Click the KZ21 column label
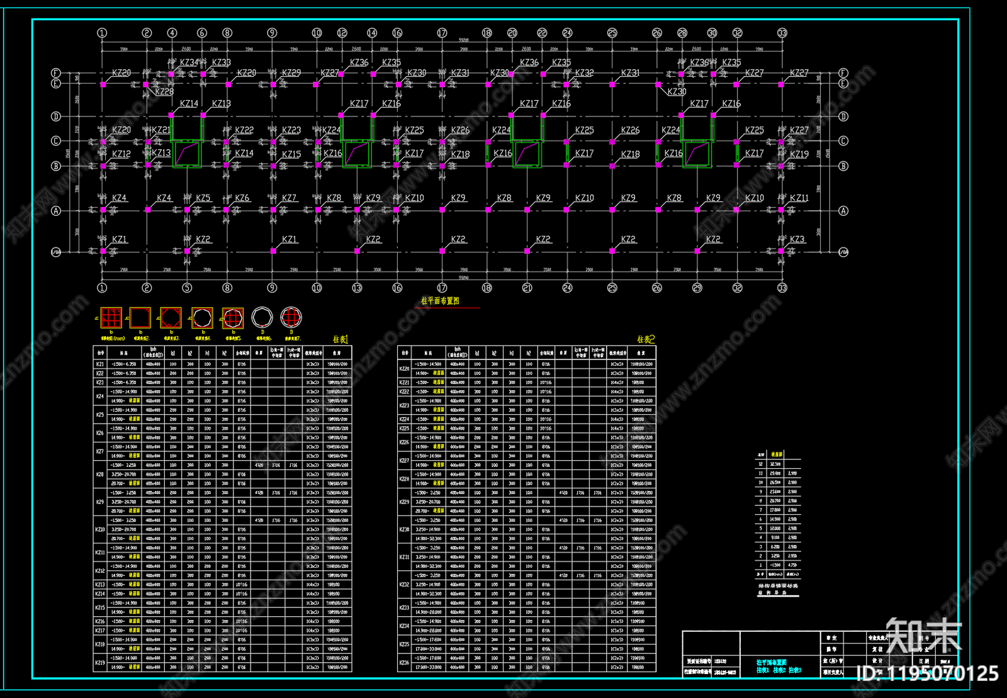This screenshot has width=1007, height=698. [x=161, y=130]
